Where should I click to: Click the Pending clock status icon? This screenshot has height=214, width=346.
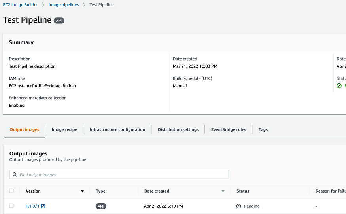pos(238,206)
